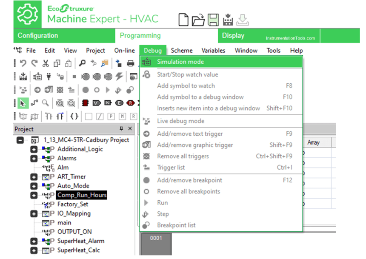Click the New document icon in header
Viewport: 366px width, 259px height.
[183, 20]
